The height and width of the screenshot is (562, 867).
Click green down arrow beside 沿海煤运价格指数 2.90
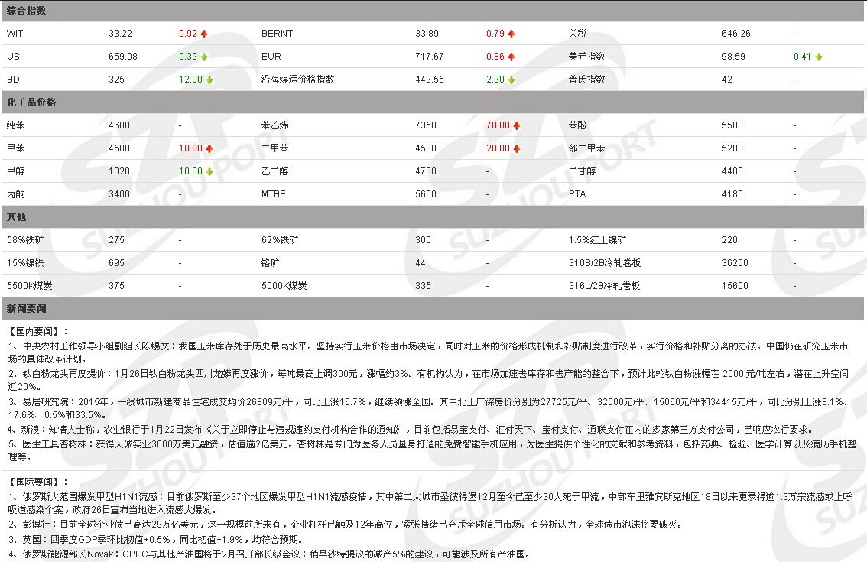(511, 80)
